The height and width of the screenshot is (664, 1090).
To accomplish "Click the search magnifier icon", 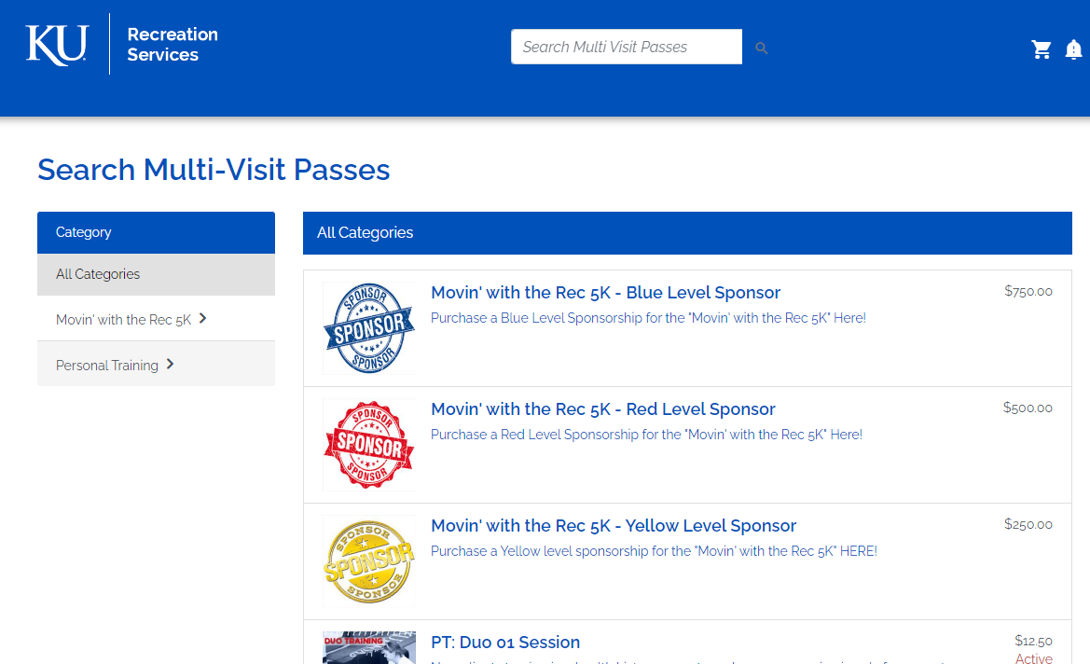I will tap(762, 48).
